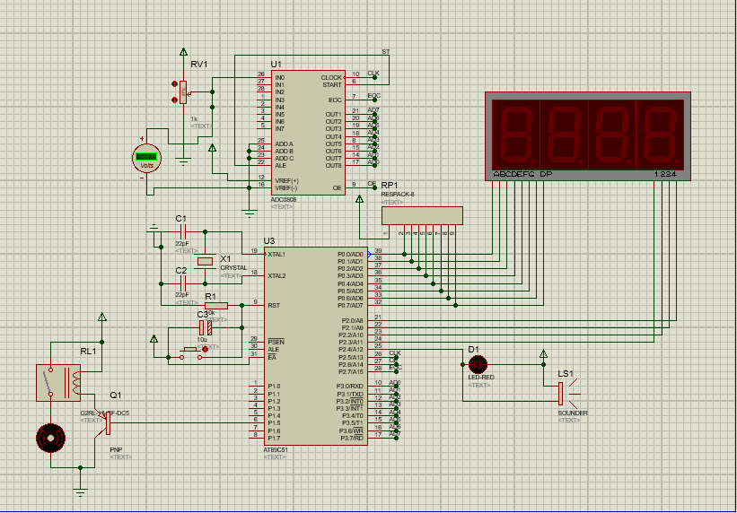Screen dimensions: 737x513
Task: Click the 'CLOCK' pin on U1
Action: (x=331, y=77)
